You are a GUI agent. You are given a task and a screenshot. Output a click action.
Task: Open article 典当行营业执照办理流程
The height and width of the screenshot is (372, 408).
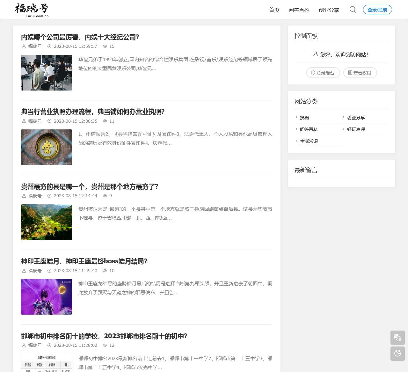point(93,112)
